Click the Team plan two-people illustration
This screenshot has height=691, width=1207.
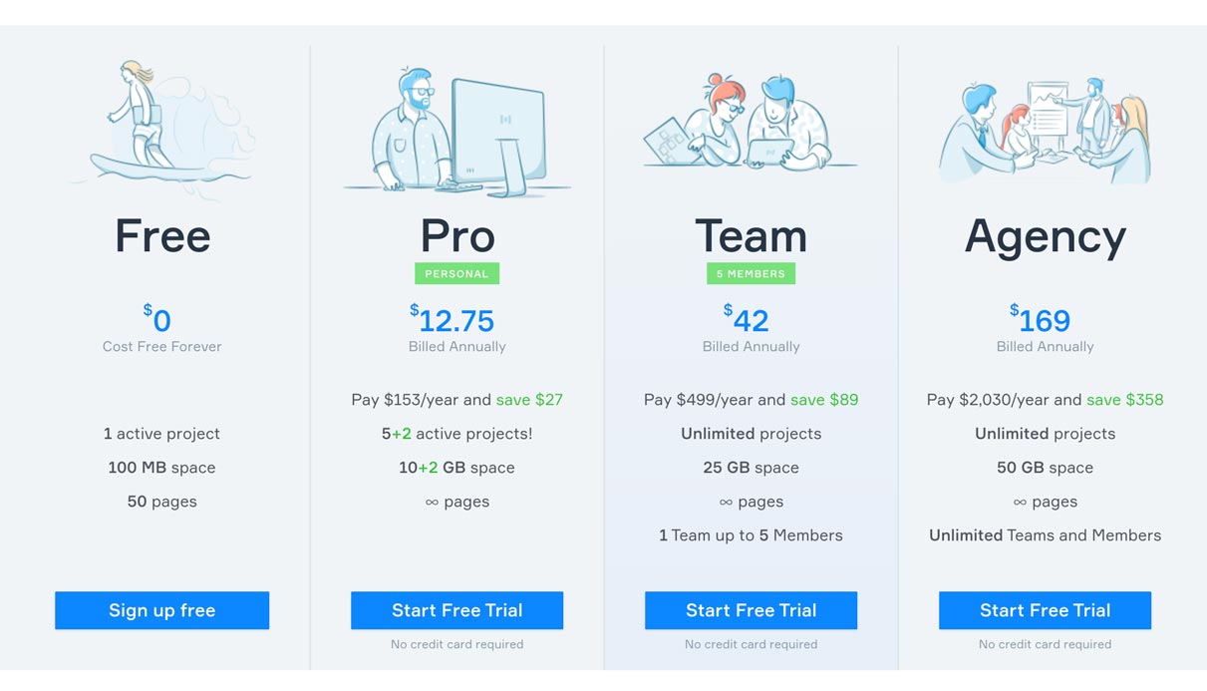tap(751, 125)
